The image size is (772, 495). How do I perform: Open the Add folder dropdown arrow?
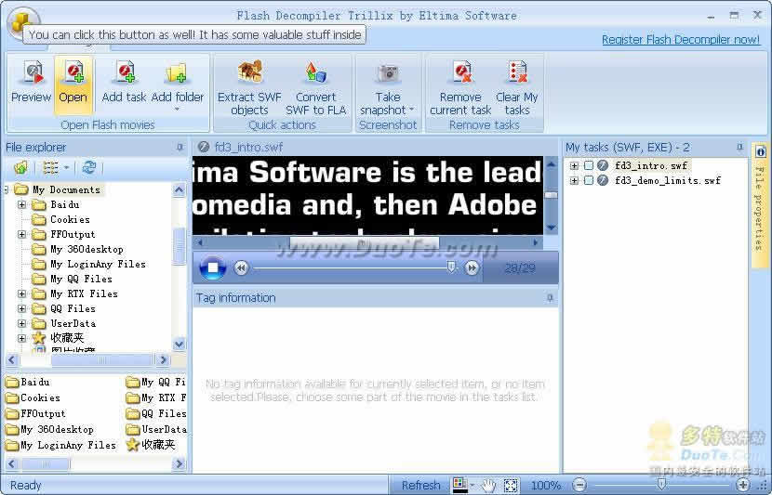[x=178, y=110]
